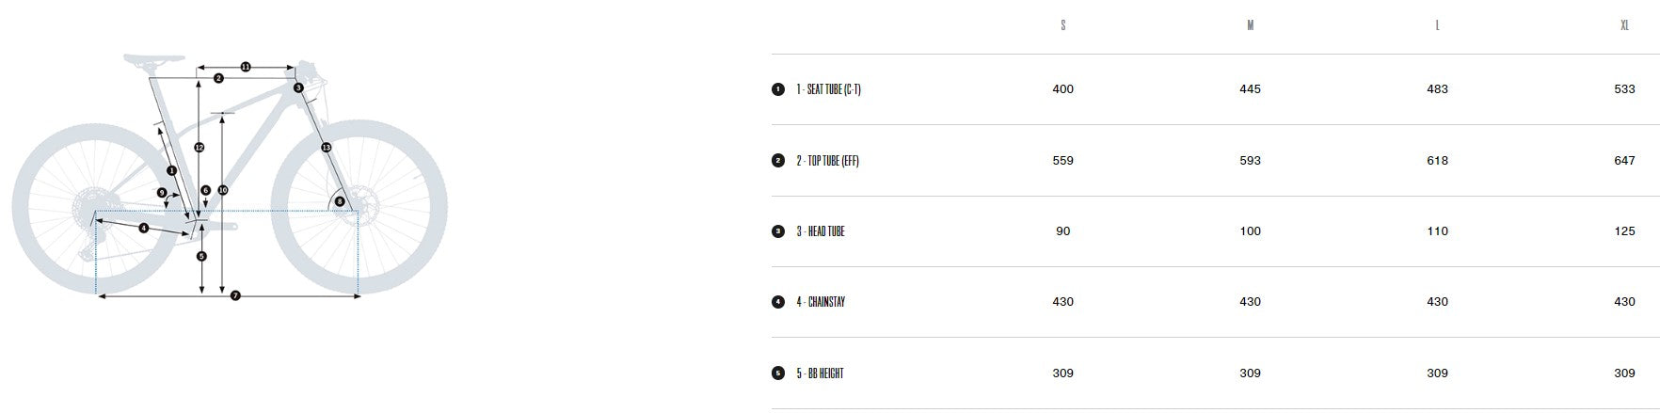Select marker 8 head angle on diagram
This screenshot has width=1660, height=413.
tap(339, 201)
